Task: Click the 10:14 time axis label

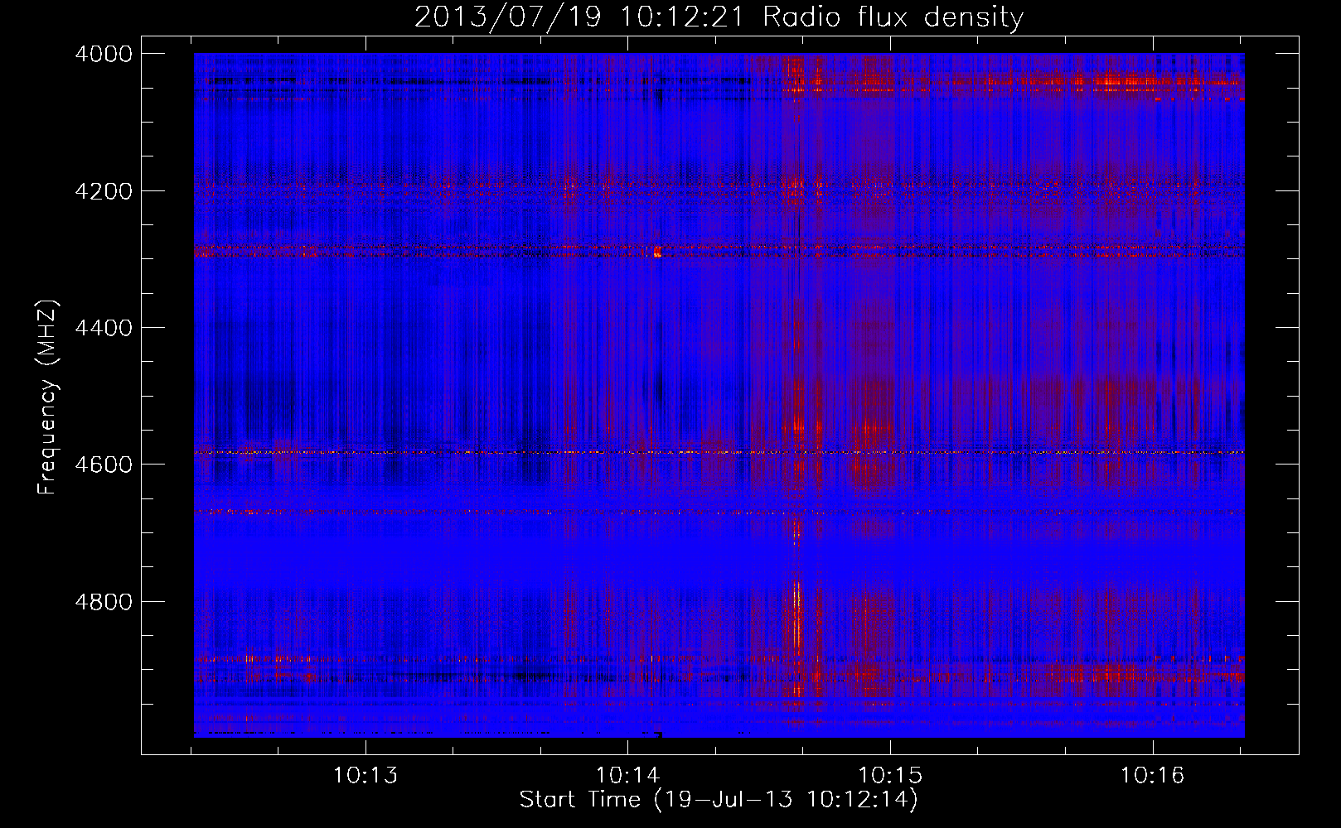Action: (628, 776)
